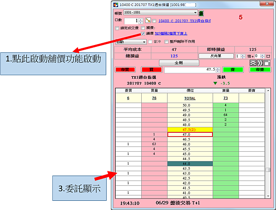This screenshot has width=276, height=210.
Task: Click the green 市賣 market sell button
Action: point(260,70)
